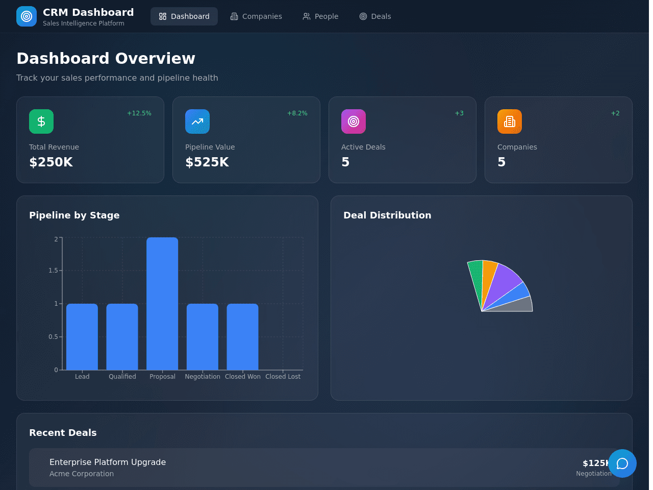Click the purple target Active Deals icon

pyautogui.click(x=354, y=121)
